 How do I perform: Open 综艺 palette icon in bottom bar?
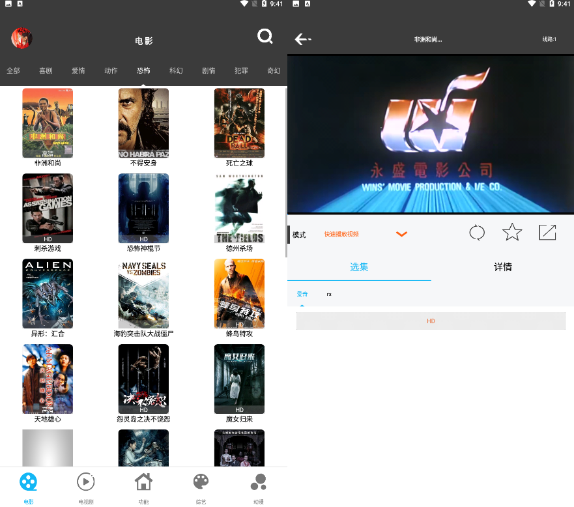pyautogui.click(x=201, y=486)
